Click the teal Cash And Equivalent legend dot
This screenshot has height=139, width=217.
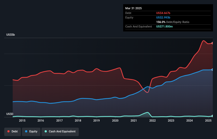click(46, 131)
